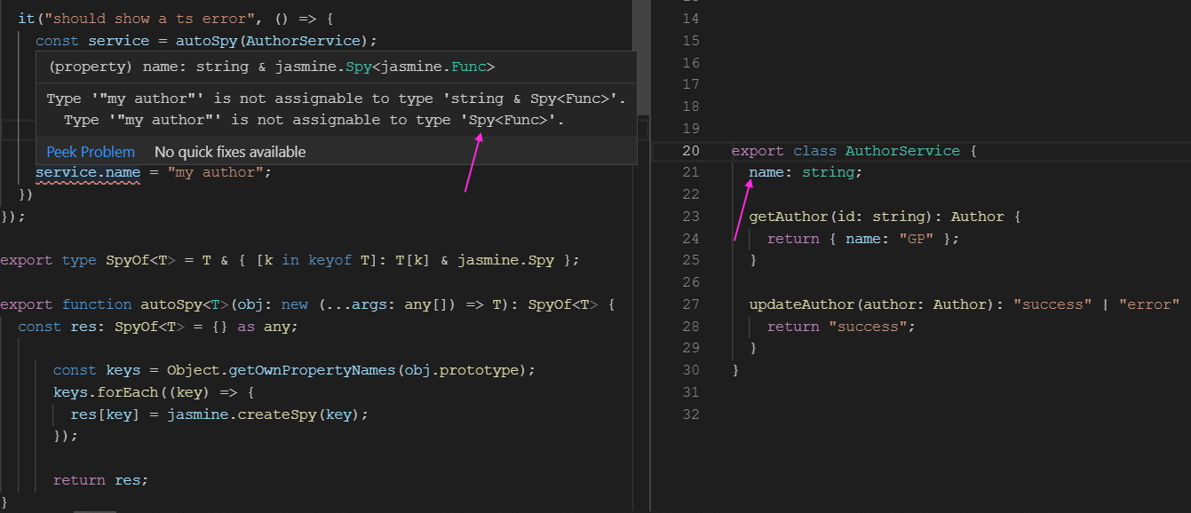Click the No quick fixes available text
1191x513 pixels.
[x=230, y=152]
